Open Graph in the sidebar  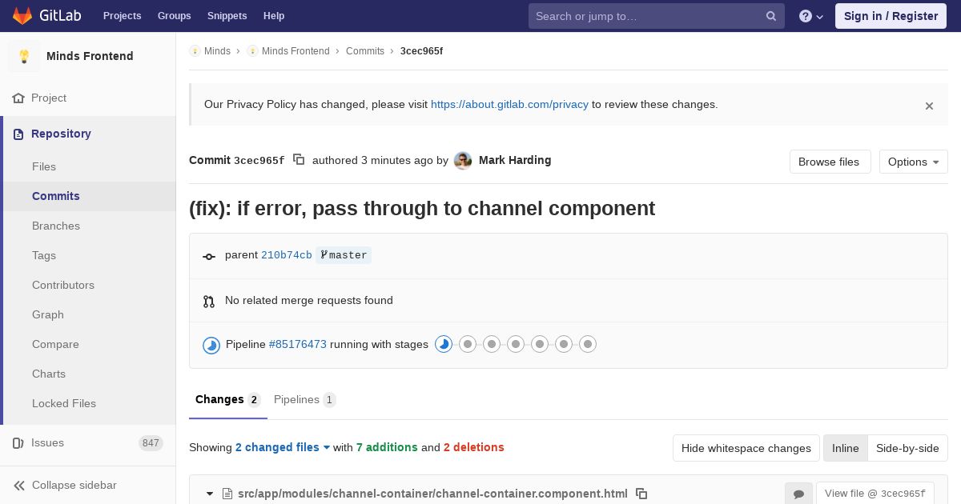tap(48, 314)
